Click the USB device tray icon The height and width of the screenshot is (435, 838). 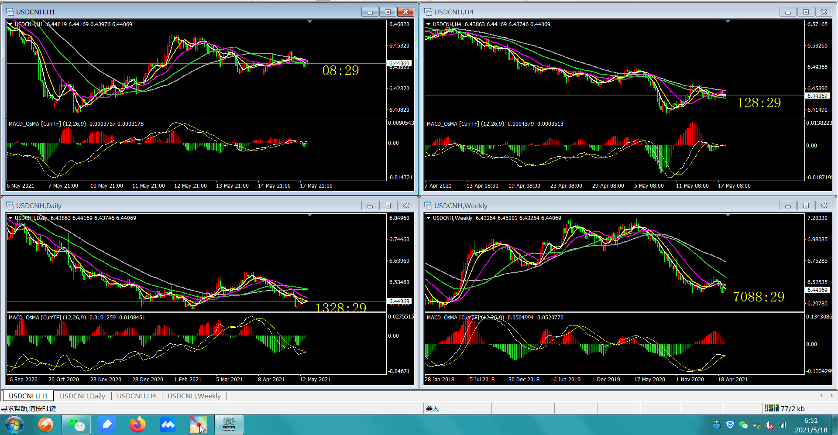[717, 425]
